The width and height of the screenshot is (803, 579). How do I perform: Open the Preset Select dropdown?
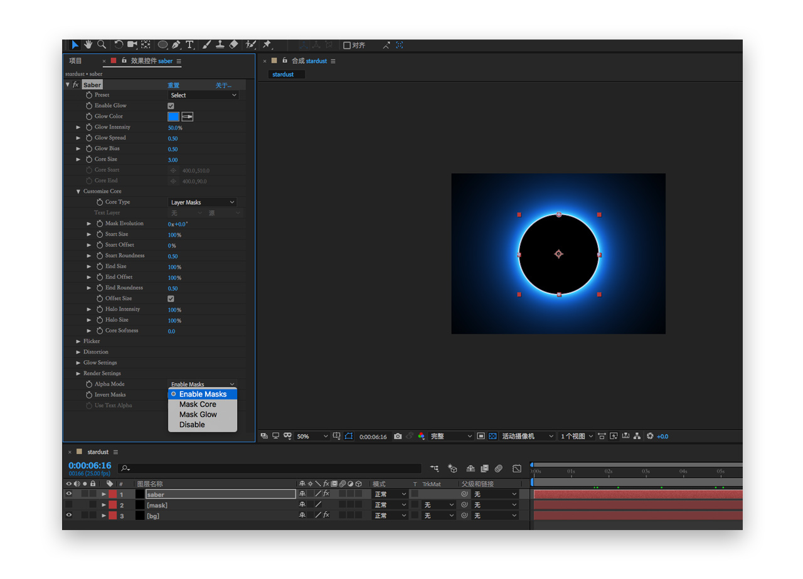203,95
